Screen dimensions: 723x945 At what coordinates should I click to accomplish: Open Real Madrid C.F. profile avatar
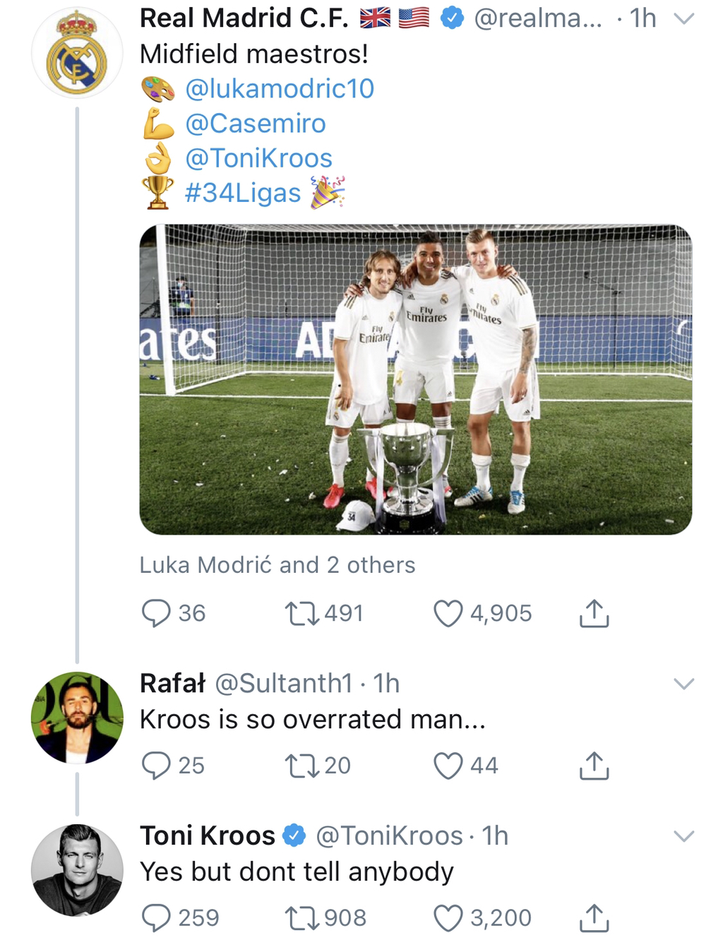pyautogui.click(x=76, y=54)
